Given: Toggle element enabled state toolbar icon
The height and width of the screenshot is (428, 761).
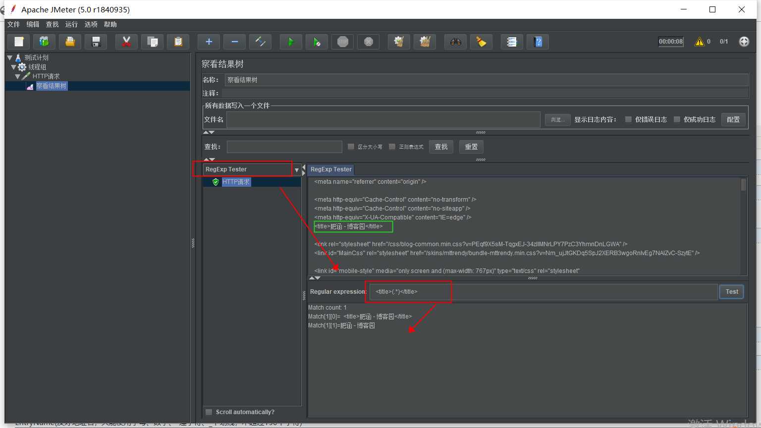Looking at the screenshot, I should point(260,42).
